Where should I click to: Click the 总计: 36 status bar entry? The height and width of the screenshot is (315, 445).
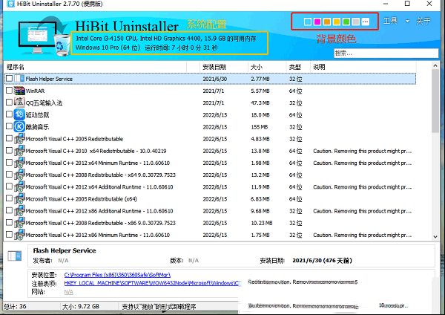pos(15,307)
